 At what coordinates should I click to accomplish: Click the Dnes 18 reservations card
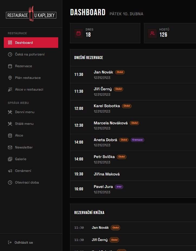pos(105,33)
